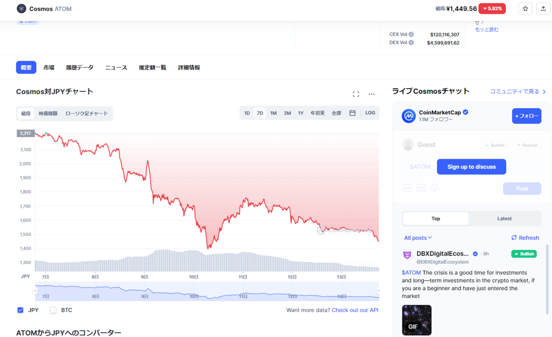Viewport: 552px width, 337px height.
Task: Click the -5.82% price change badge
Action: click(492, 9)
